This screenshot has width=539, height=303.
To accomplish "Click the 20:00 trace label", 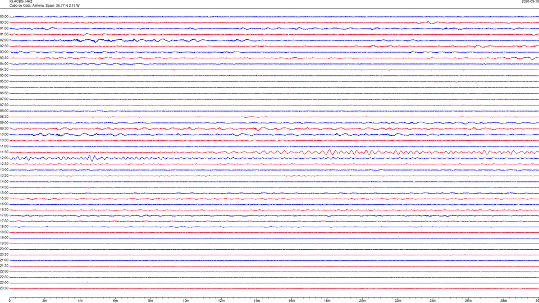I will tap(4, 249).
